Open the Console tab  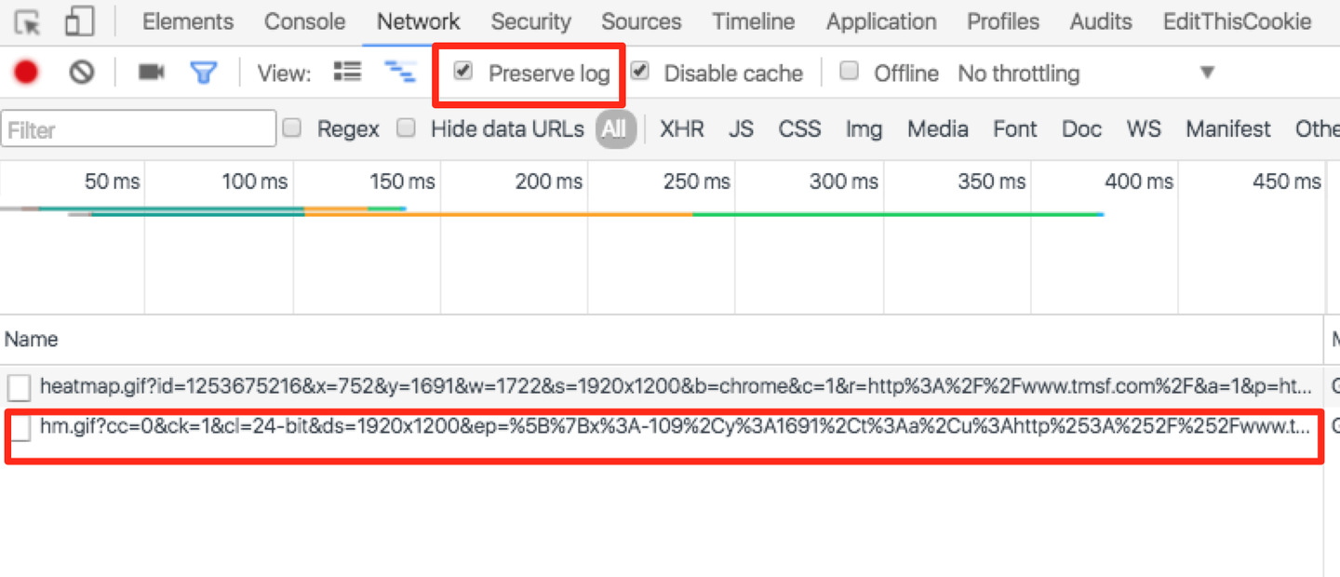tap(304, 21)
